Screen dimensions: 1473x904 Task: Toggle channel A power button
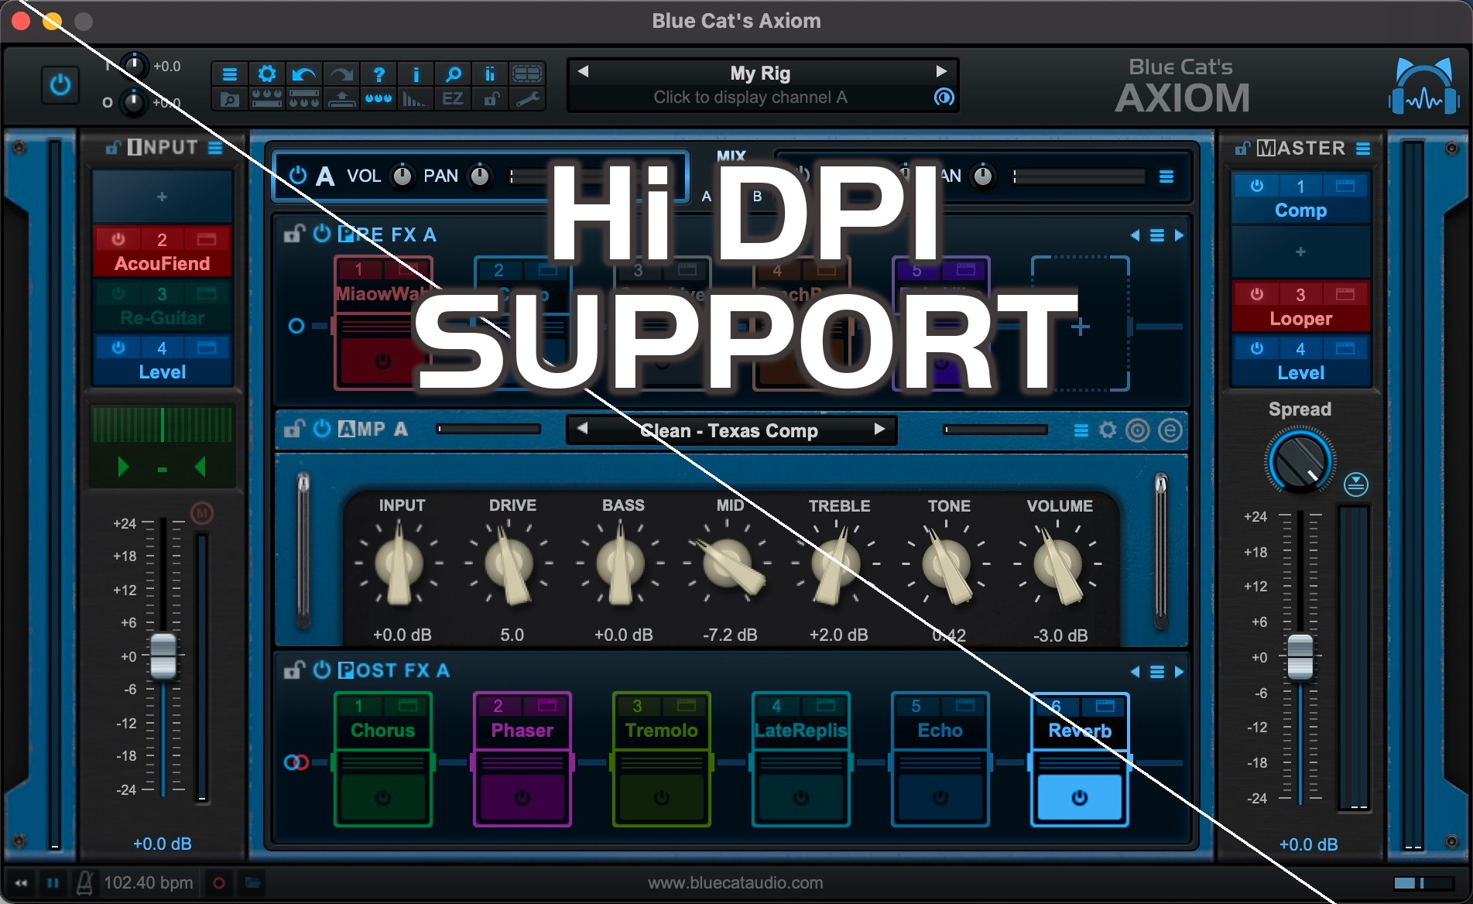(x=298, y=175)
